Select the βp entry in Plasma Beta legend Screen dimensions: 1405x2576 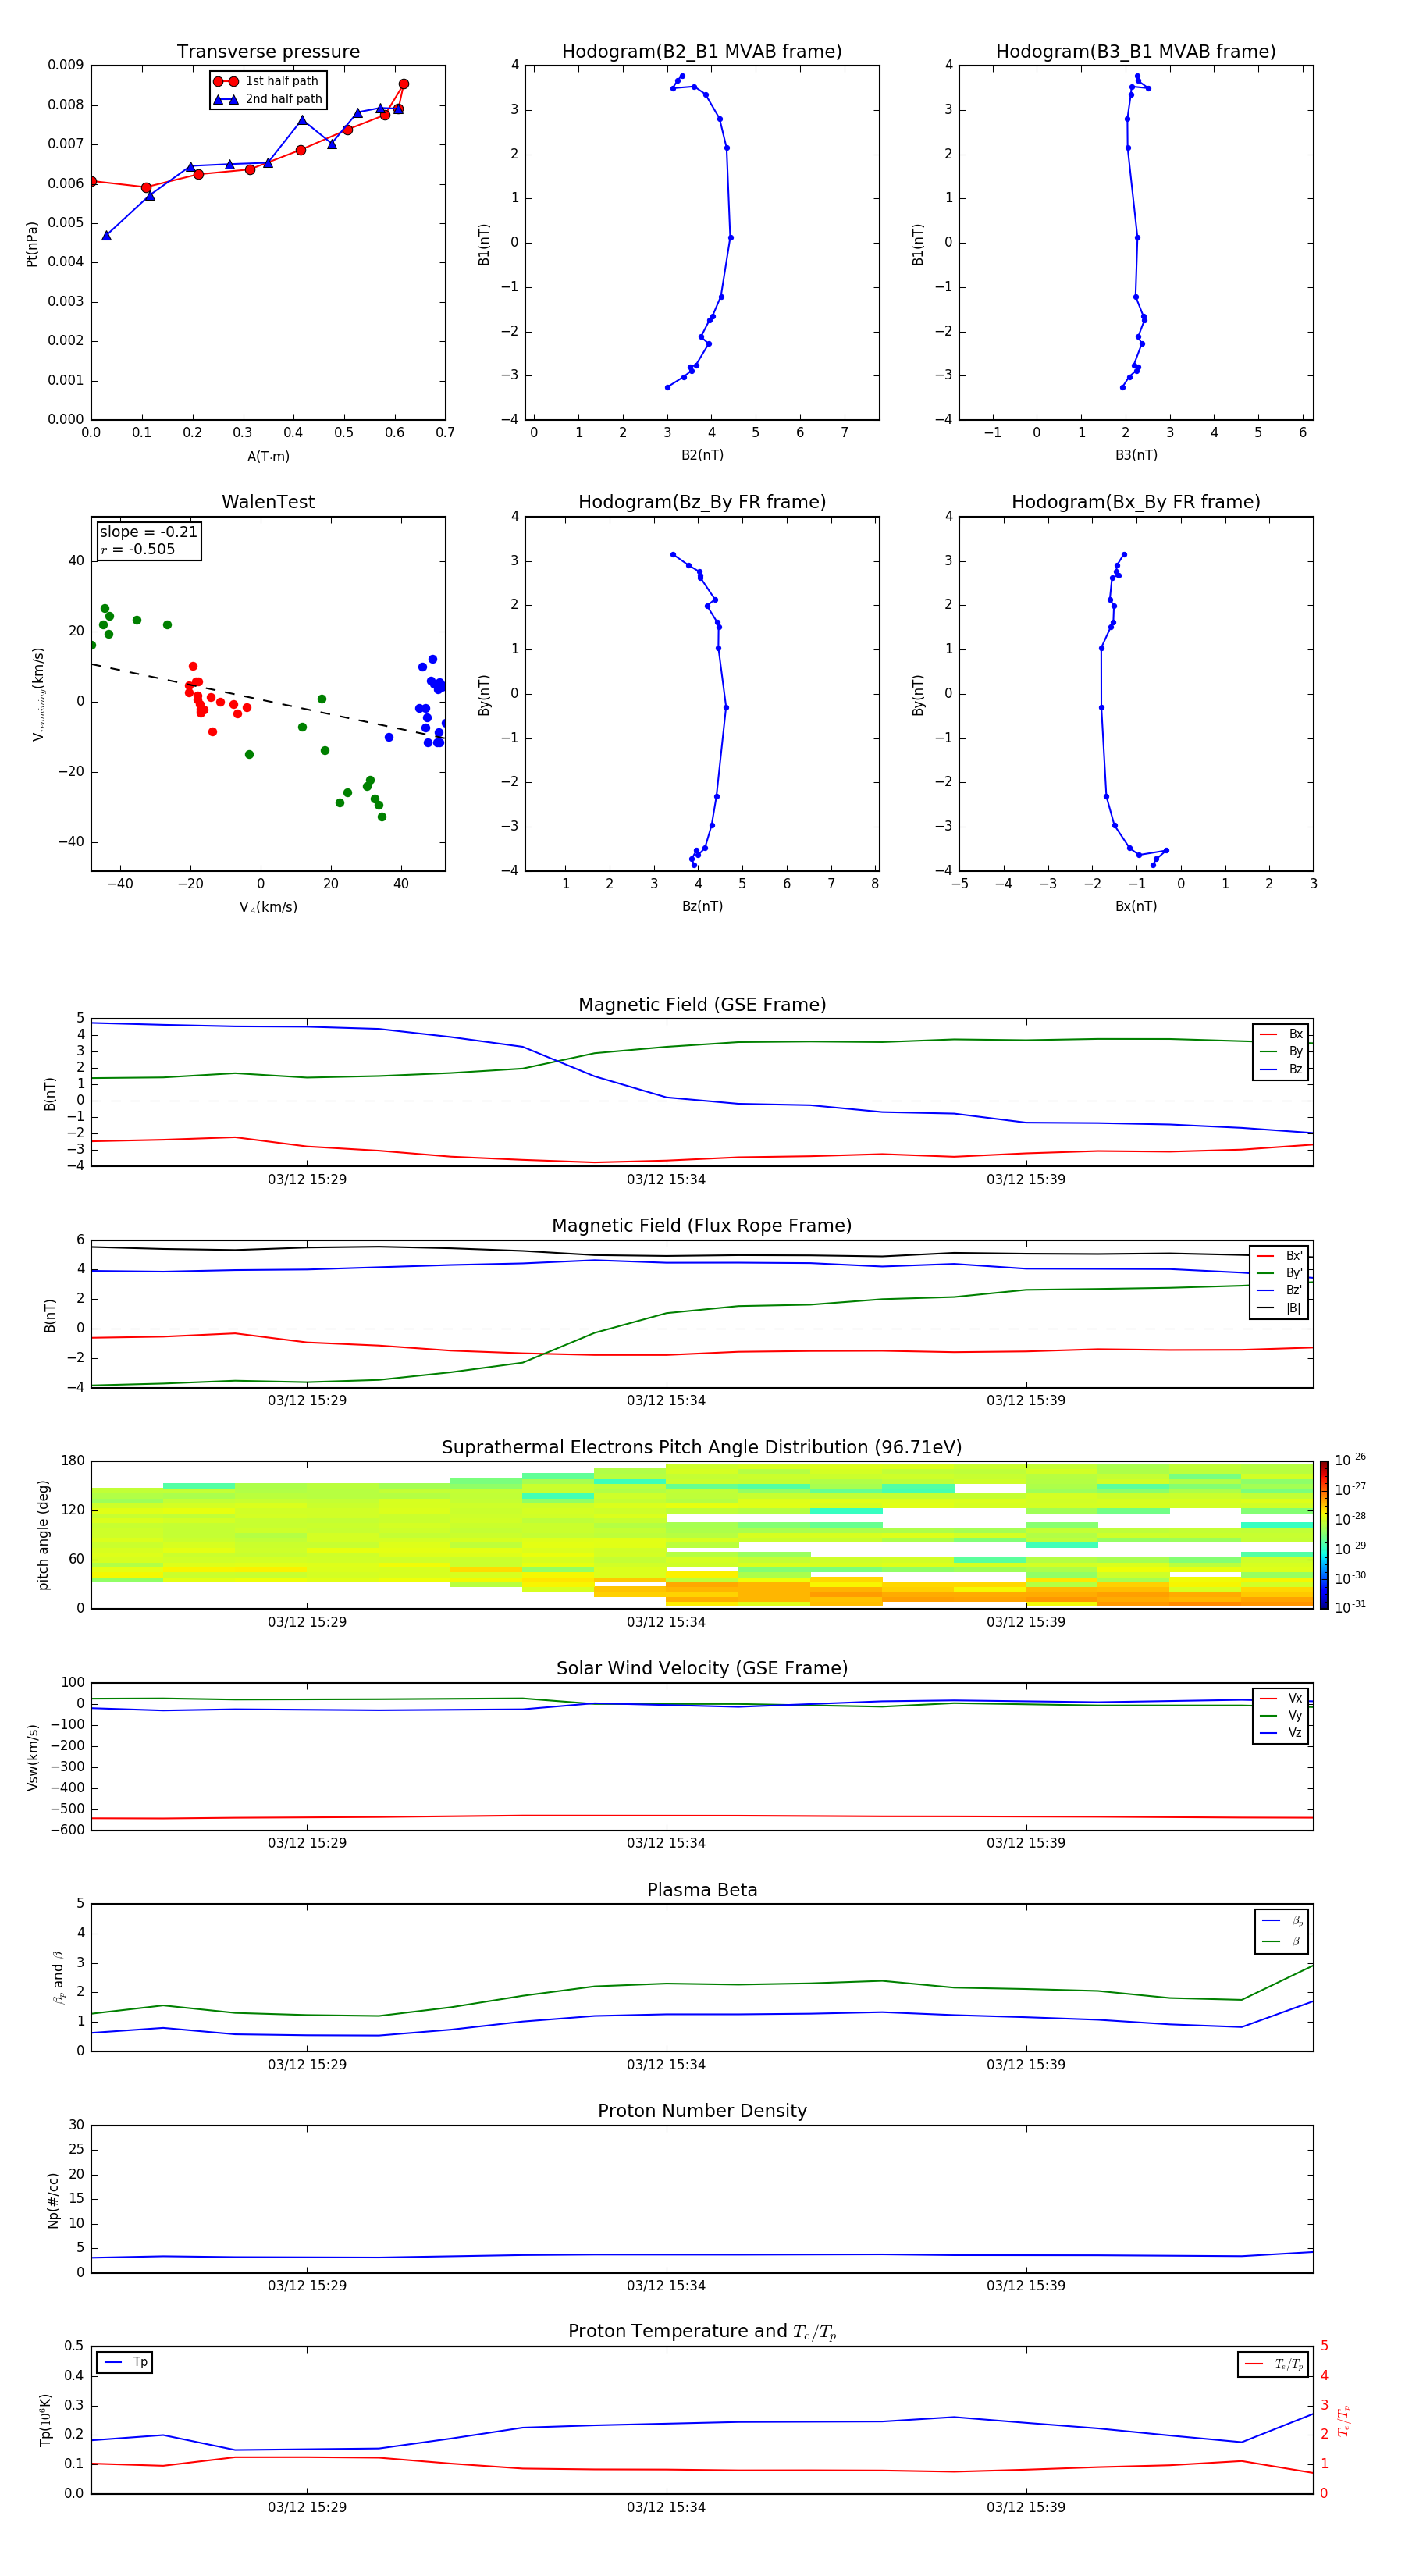[x=1282, y=1921]
